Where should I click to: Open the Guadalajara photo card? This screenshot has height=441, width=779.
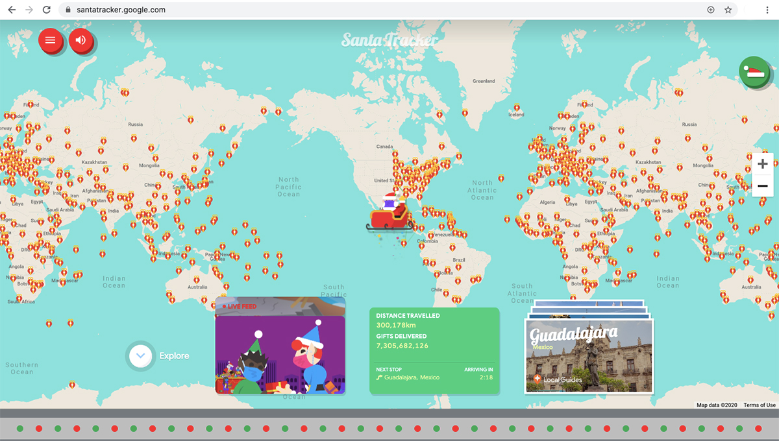coord(589,355)
